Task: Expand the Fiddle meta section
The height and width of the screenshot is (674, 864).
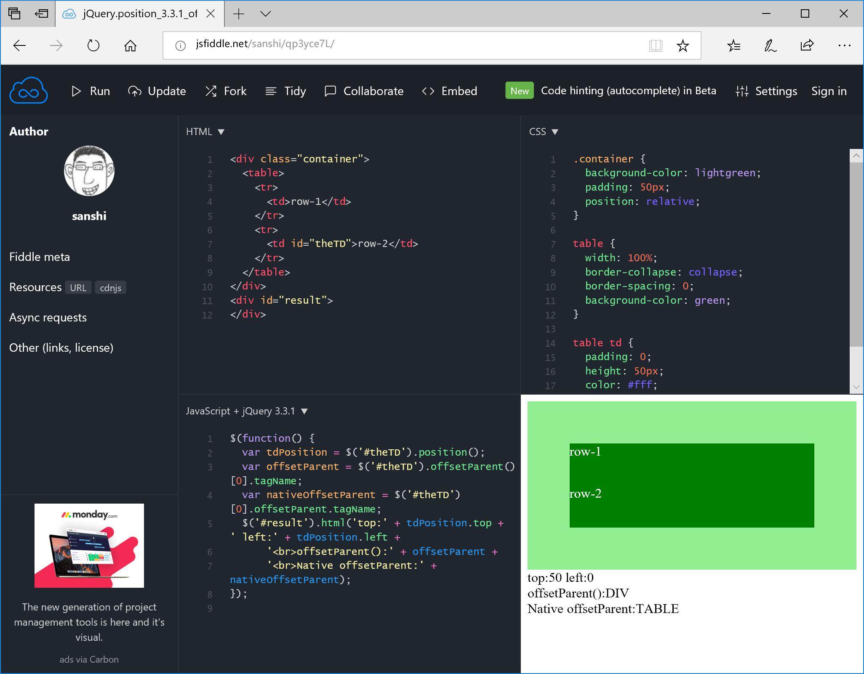Action: 40,257
